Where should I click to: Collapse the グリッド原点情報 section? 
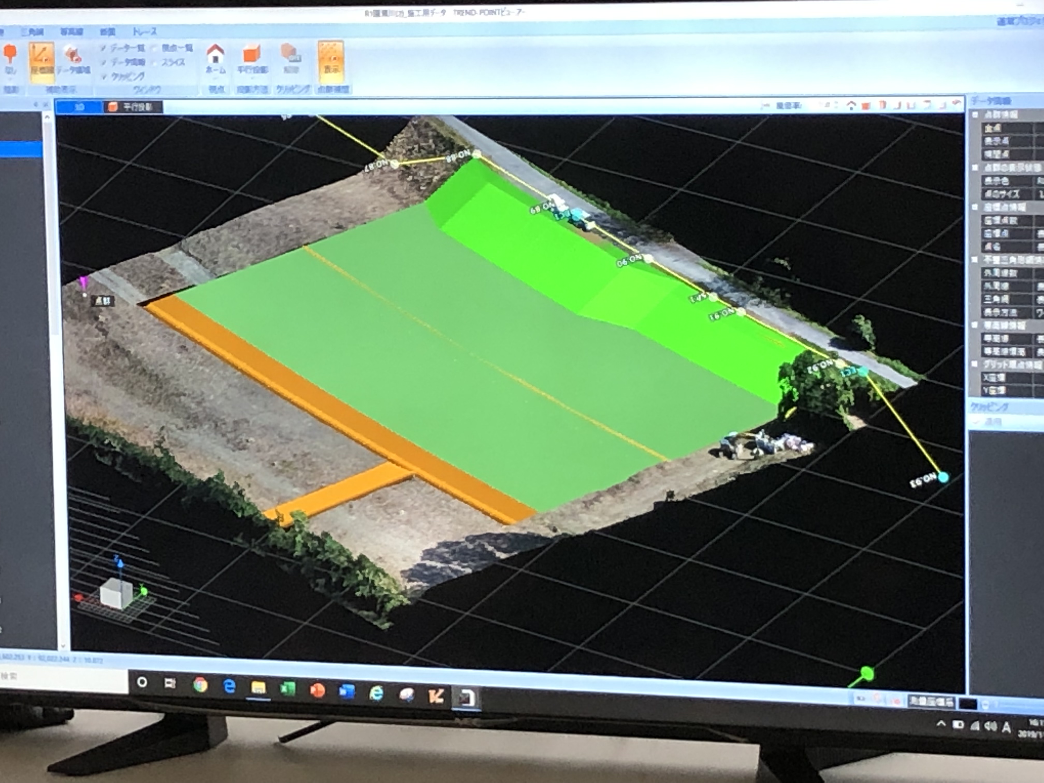pos(975,364)
